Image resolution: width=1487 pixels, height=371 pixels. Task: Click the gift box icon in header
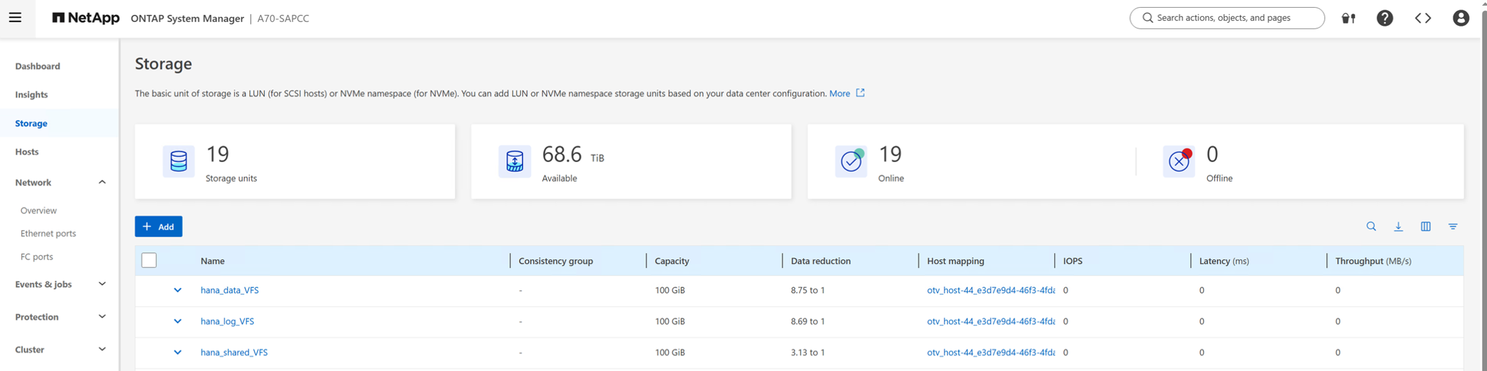coord(1349,18)
